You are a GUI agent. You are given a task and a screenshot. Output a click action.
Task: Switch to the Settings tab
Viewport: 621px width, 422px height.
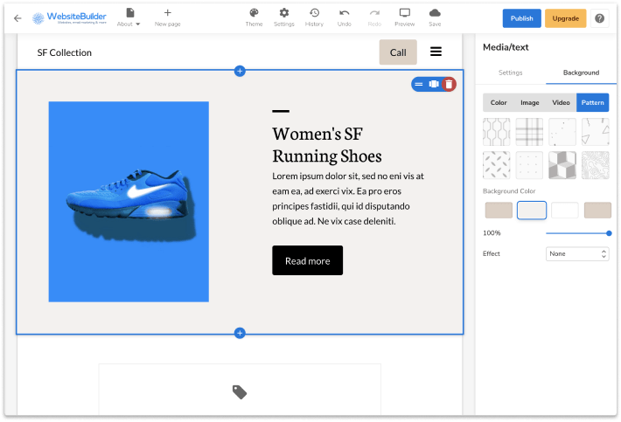click(x=510, y=73)
